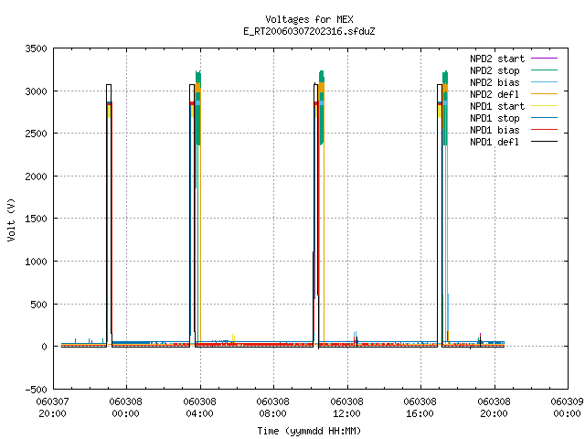Click the 060308 20:00 x-axis label

(494, 408)
